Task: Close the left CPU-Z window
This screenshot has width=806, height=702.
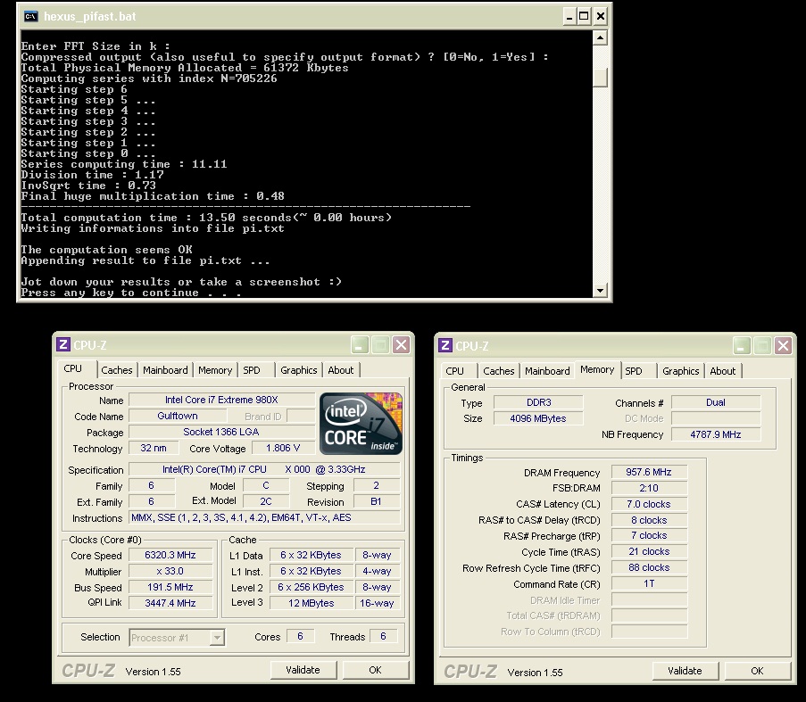Action: click(x=402, y=345)
